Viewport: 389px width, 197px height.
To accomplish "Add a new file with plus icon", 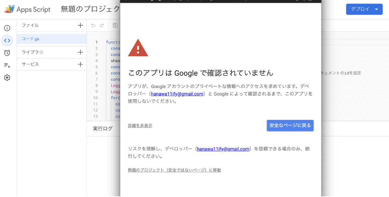I will 80,25.
